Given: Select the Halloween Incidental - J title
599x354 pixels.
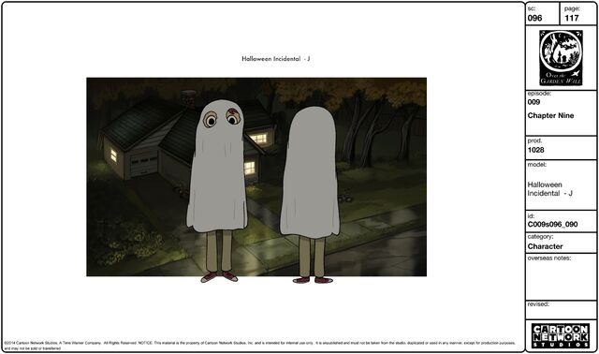Looking at the screenshot, I should click(275, 59).
